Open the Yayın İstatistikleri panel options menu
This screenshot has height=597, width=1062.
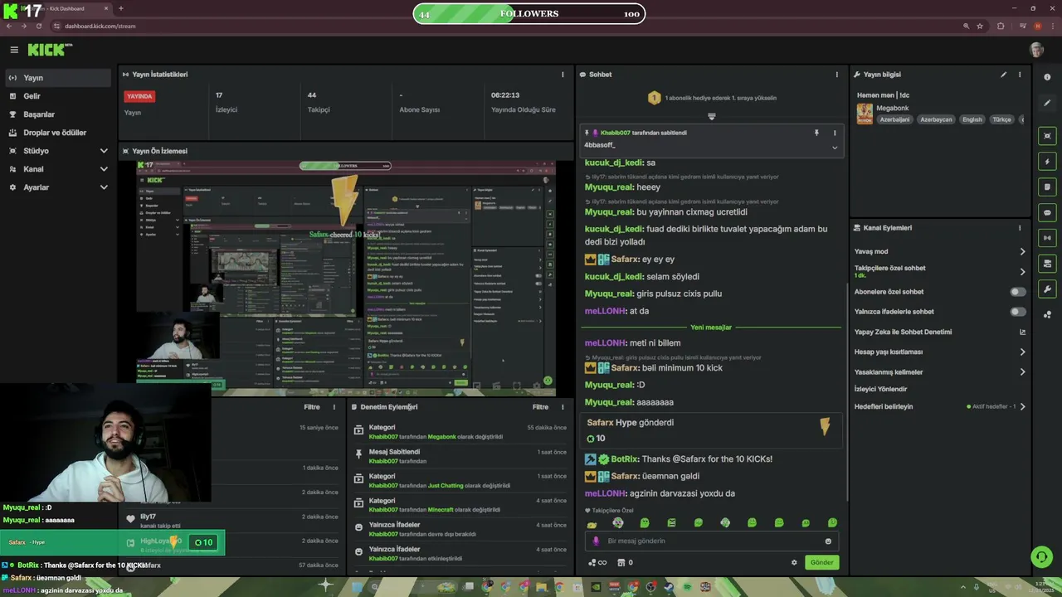click(x=563, y=75)
